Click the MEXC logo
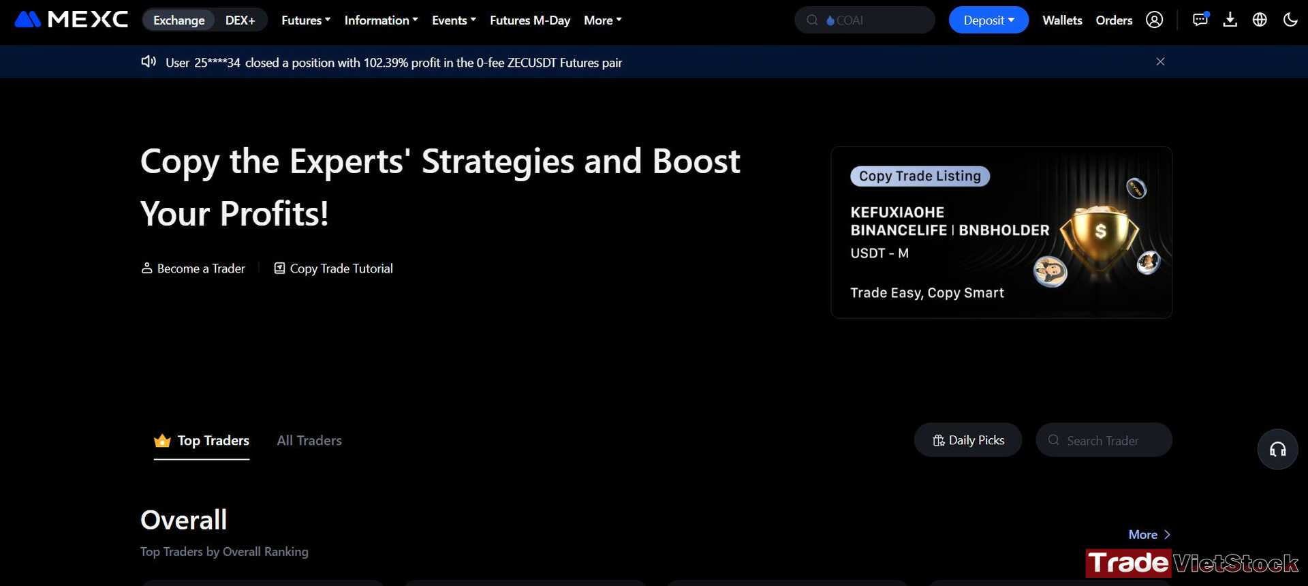Screen dimensions: 1308x586 [71, 20]
